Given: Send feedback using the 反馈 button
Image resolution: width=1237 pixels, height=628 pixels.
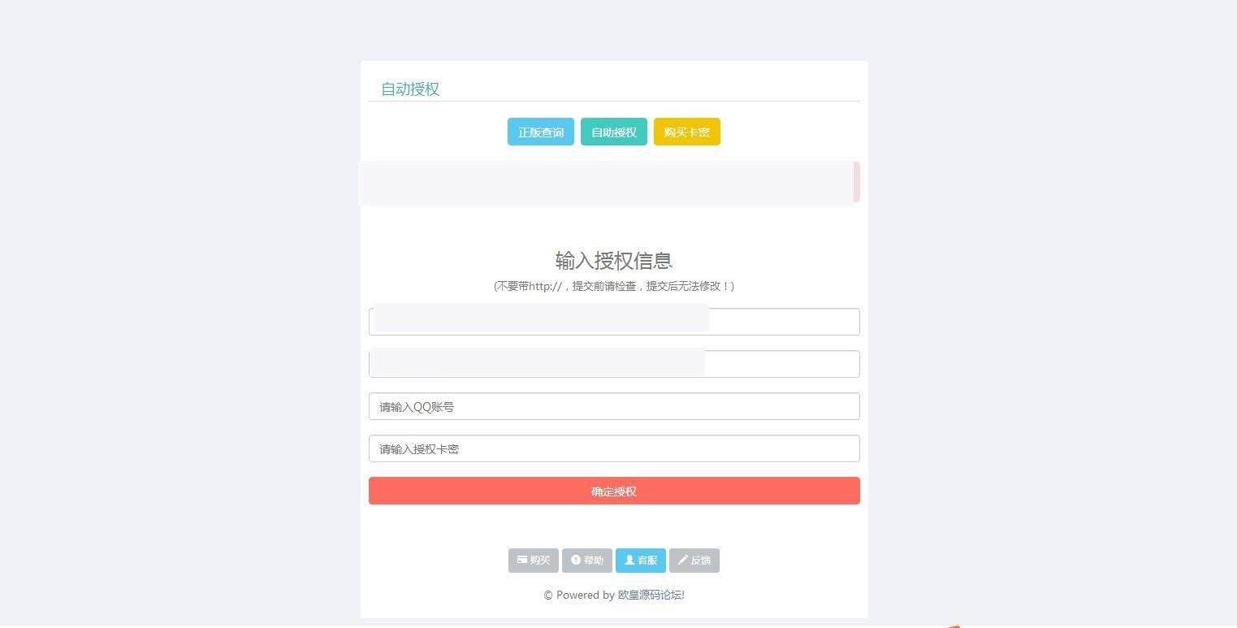Looking at the screenshot, I should [x=694, y=560].
